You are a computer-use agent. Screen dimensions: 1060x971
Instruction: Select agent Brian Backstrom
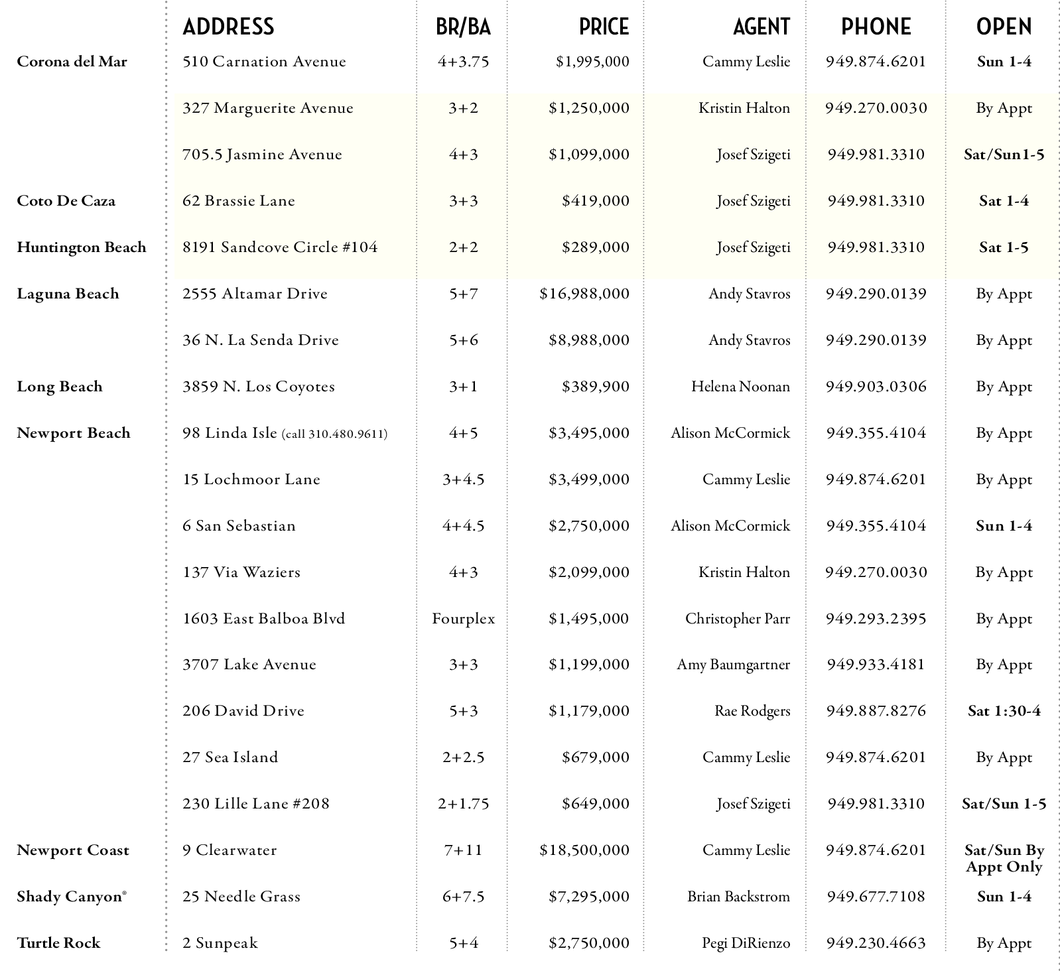point(738,897)
